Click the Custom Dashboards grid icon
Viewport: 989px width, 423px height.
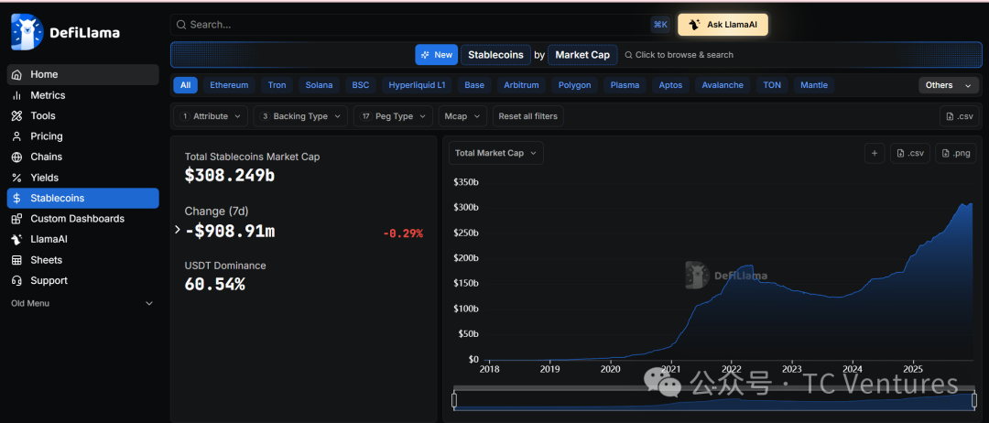click(x=17, y=219)
